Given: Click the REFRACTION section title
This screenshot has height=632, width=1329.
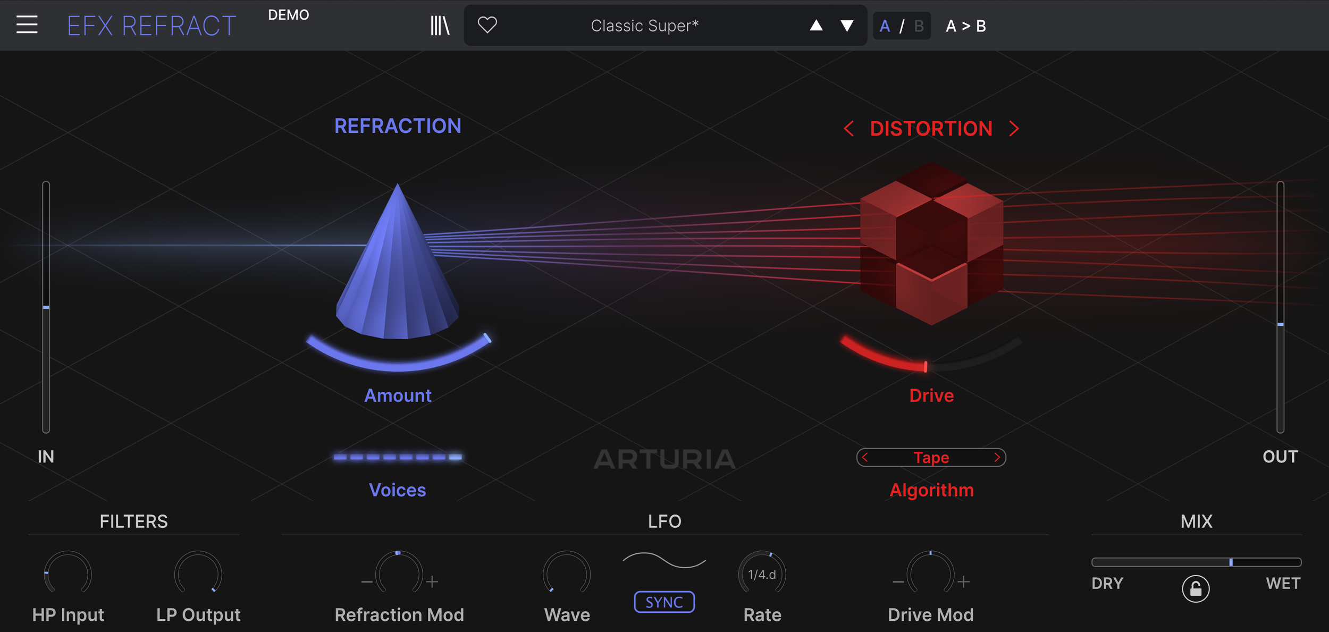Looking at the screenshot, I should click(398, 126).
